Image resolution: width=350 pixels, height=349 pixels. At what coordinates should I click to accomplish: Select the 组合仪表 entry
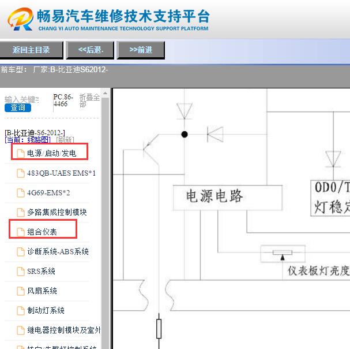point(42,232)
